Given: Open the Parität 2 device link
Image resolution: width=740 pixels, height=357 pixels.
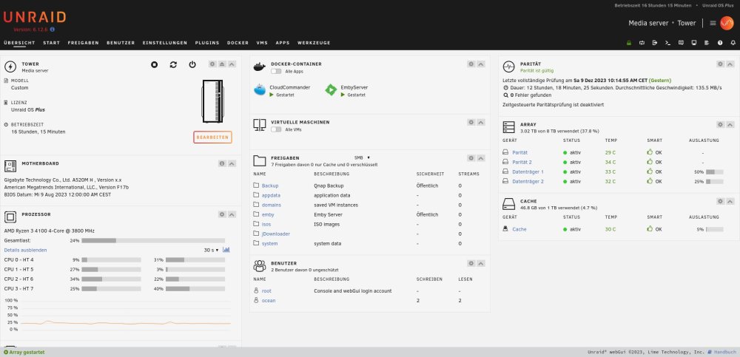Looking at the screenshot, I should click(522, 162).
